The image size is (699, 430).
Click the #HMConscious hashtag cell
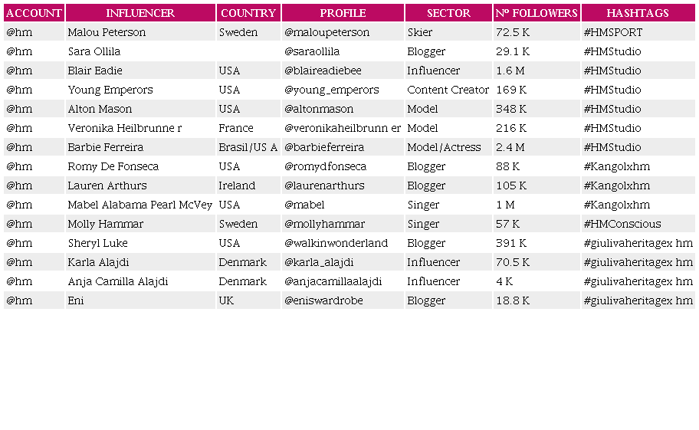tap(622, 224)
